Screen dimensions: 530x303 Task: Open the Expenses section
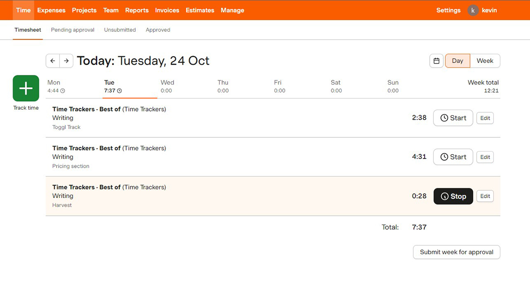(51, 10)
